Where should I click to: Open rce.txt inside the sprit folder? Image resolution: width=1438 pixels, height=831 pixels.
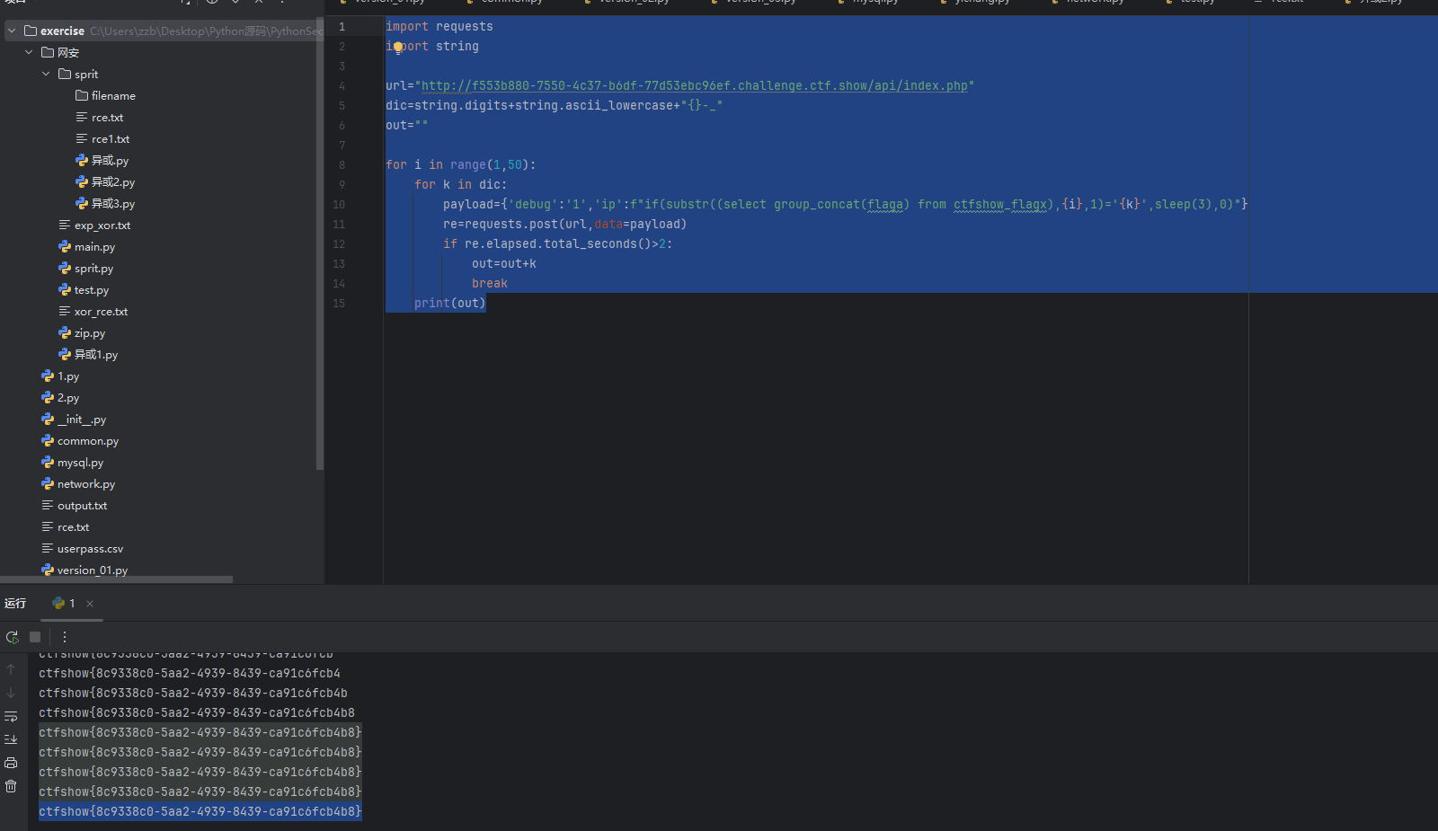[x=107, y=117]
